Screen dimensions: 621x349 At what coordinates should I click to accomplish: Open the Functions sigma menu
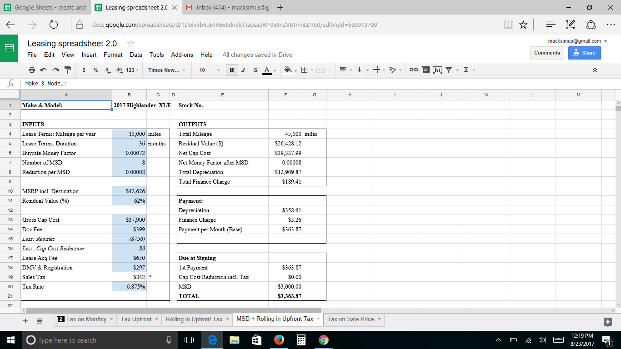[x=468, y=70]
